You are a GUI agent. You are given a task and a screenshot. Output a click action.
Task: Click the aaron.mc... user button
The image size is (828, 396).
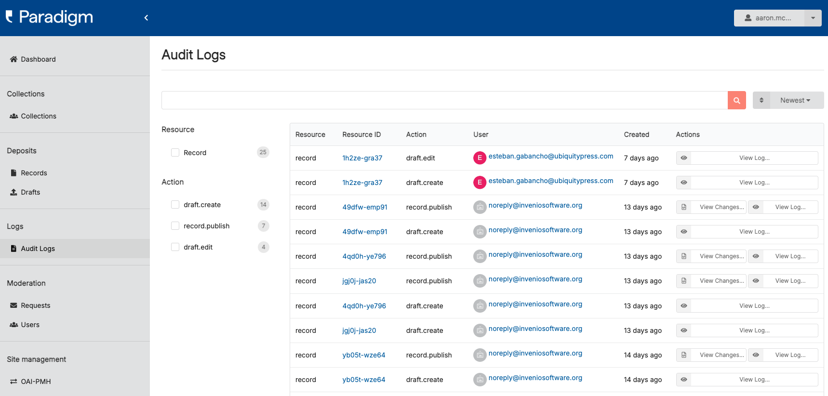coord(769,18)
